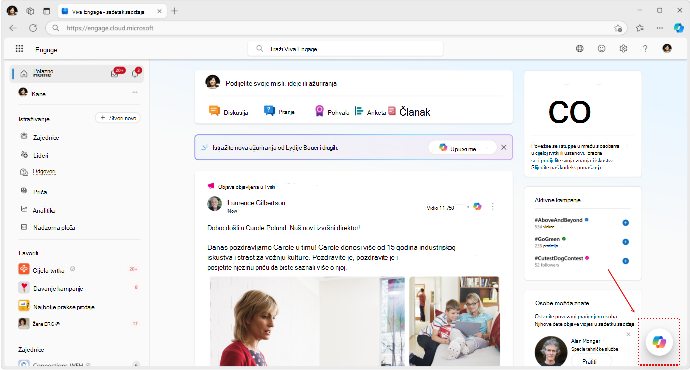Follow #GoGreen campaign plus icon
Viewport: 690px width, 370px height.
click(625, 242)
